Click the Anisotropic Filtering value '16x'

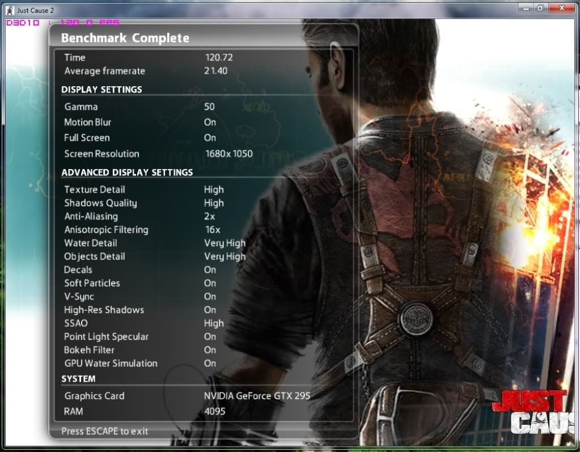click(213, 230)
